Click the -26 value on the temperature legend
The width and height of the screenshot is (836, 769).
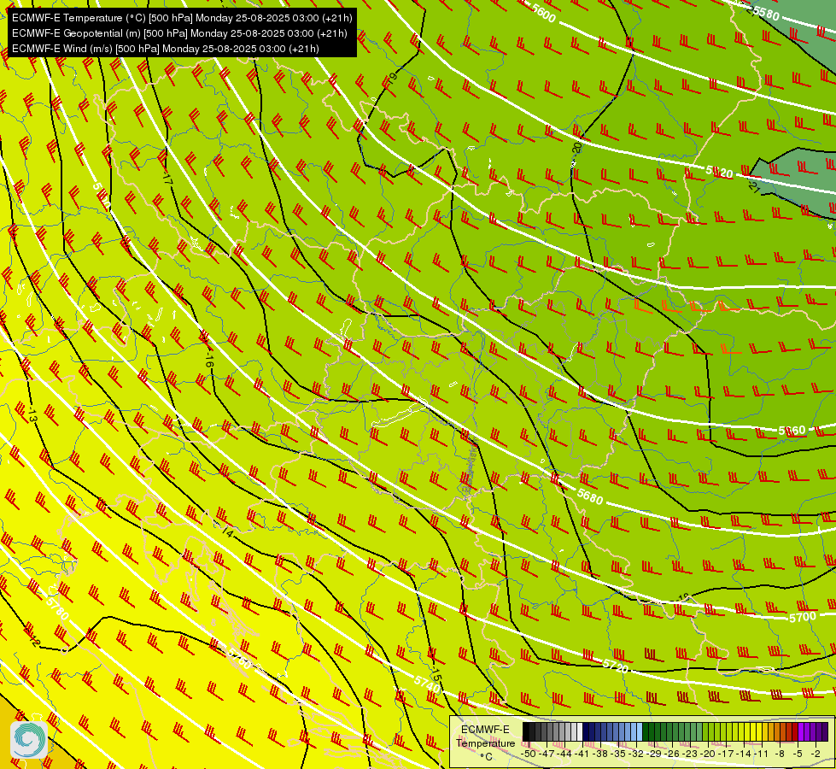[672, 754]
